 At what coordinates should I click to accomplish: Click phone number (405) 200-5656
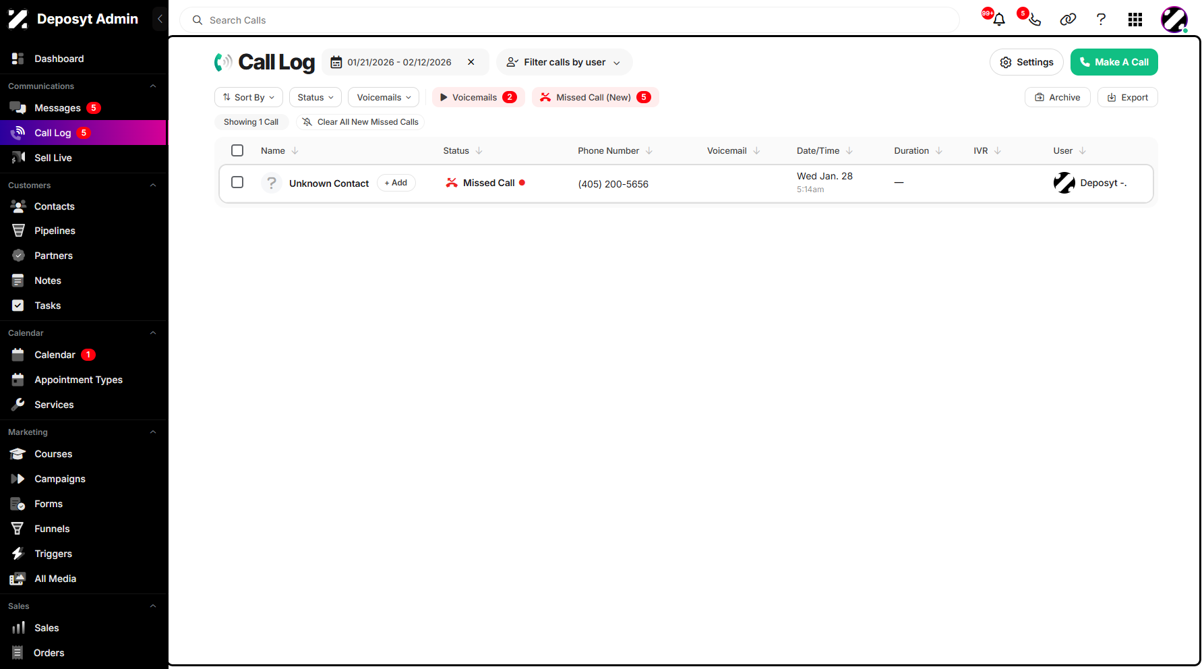pyautogui.click(x=613, y=184)
